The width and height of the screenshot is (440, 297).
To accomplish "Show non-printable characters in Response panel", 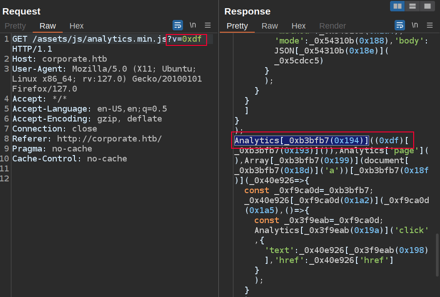I will coord(415,25).
